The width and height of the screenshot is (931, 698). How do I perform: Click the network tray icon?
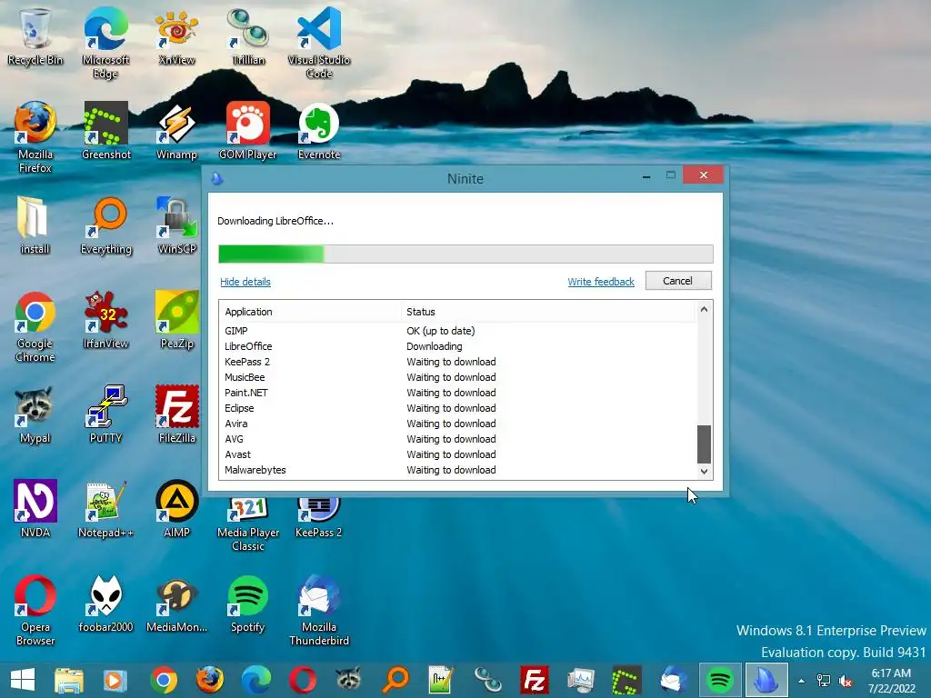tap(824, 681)
